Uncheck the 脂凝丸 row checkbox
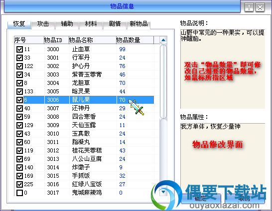Image resolution: width=272 pixels, height=211 pixels. tap(19, 142)
